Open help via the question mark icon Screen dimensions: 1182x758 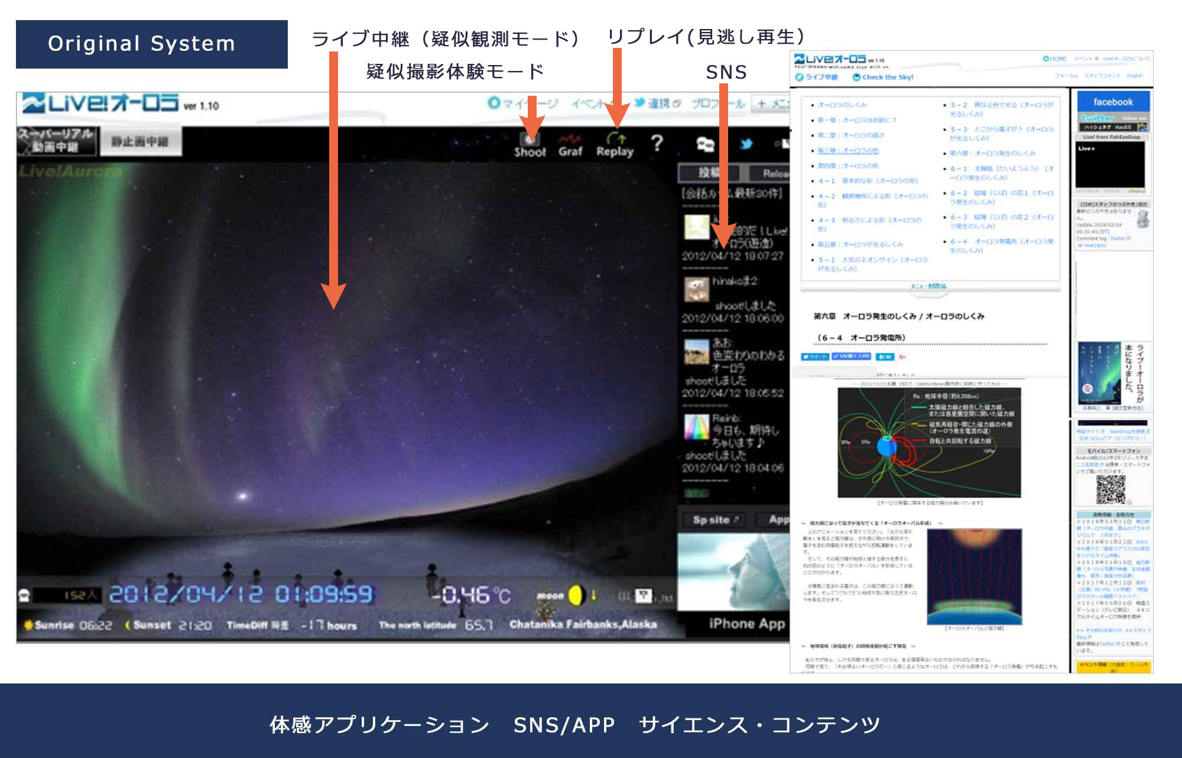(x=657, y=142)
